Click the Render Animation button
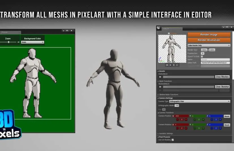The width and height of the screenshot is (234, 151). pos(209,40)
